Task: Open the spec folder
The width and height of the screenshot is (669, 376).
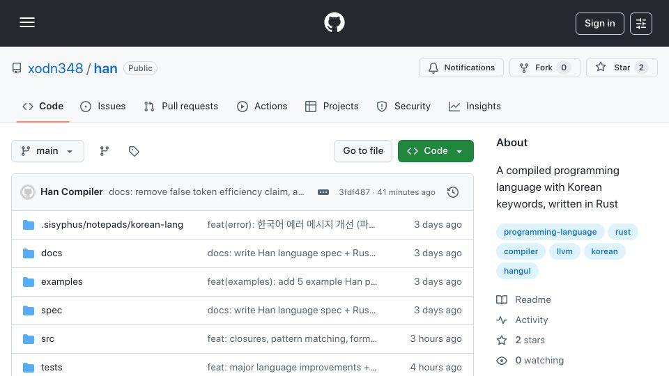Action: click(52, 311)
